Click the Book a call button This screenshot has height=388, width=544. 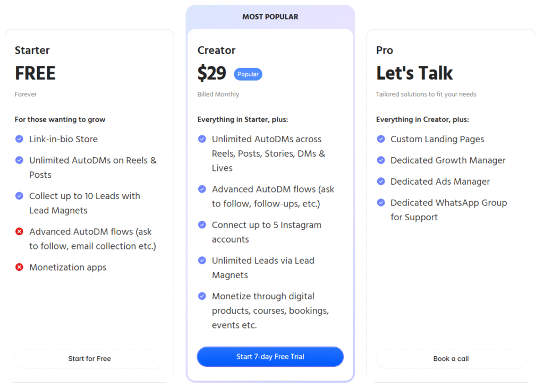(450, 359)
